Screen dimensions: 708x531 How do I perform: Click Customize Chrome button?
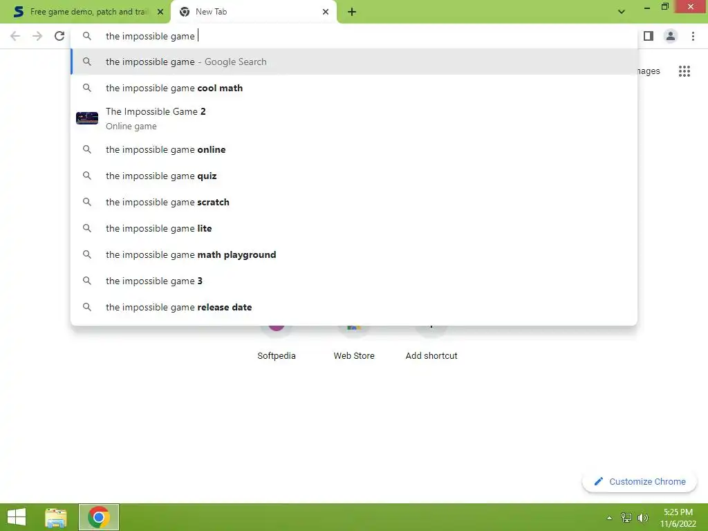point(640,481)
